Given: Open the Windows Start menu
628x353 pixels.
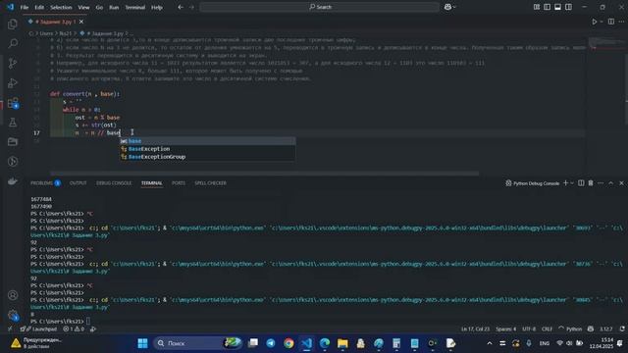Looking at the screenshot, I should (x=142, y=343).
